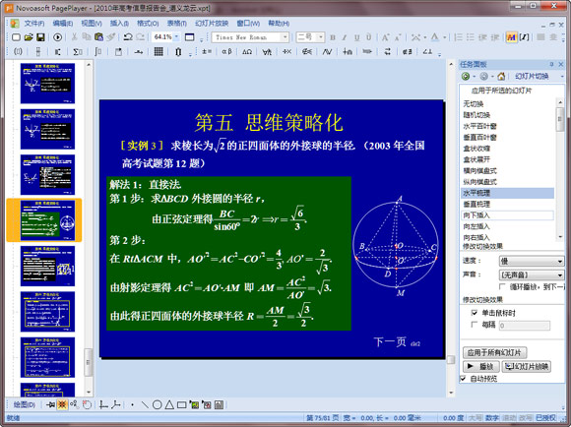
Task: Open the 幻灯片放映 menu
Action: pos(212,24)
